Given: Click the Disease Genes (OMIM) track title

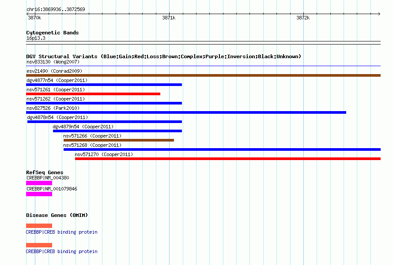Looking at the screenshot, I should click(x=57, y=215).
